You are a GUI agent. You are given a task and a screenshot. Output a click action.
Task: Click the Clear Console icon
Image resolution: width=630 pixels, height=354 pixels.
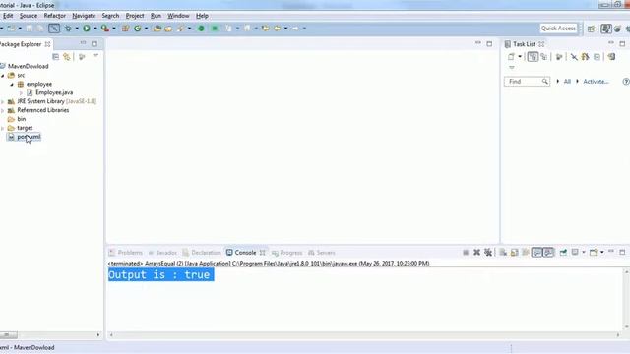(x=503, y=252)
